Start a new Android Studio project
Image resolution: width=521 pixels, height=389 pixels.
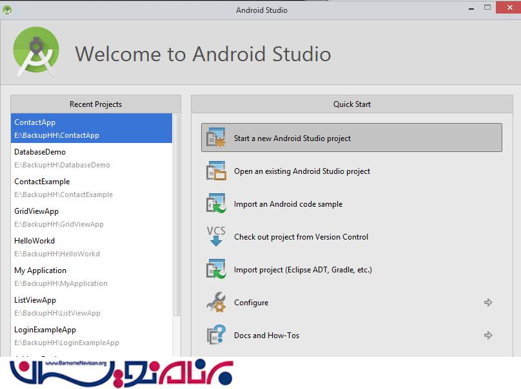[x=292, y=138]
